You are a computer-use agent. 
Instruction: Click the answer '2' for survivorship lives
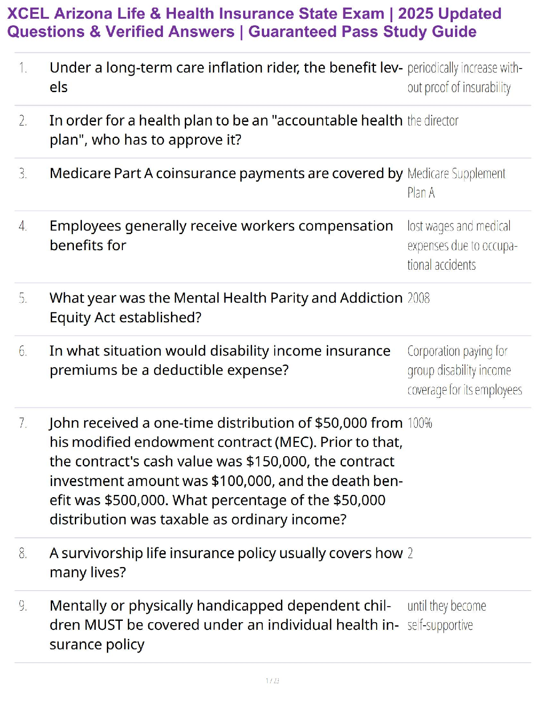tap(410, 553)
